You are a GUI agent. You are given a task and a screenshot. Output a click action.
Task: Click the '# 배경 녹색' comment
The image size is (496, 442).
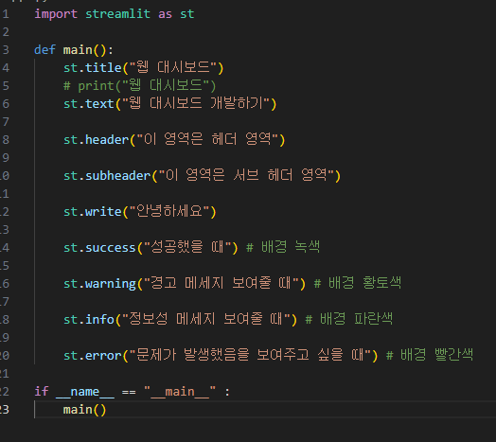pyautogui.click(x=283, y=247)
